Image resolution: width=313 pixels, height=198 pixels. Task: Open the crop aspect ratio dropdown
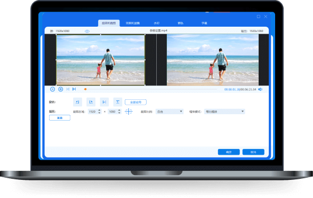point(170,112)
